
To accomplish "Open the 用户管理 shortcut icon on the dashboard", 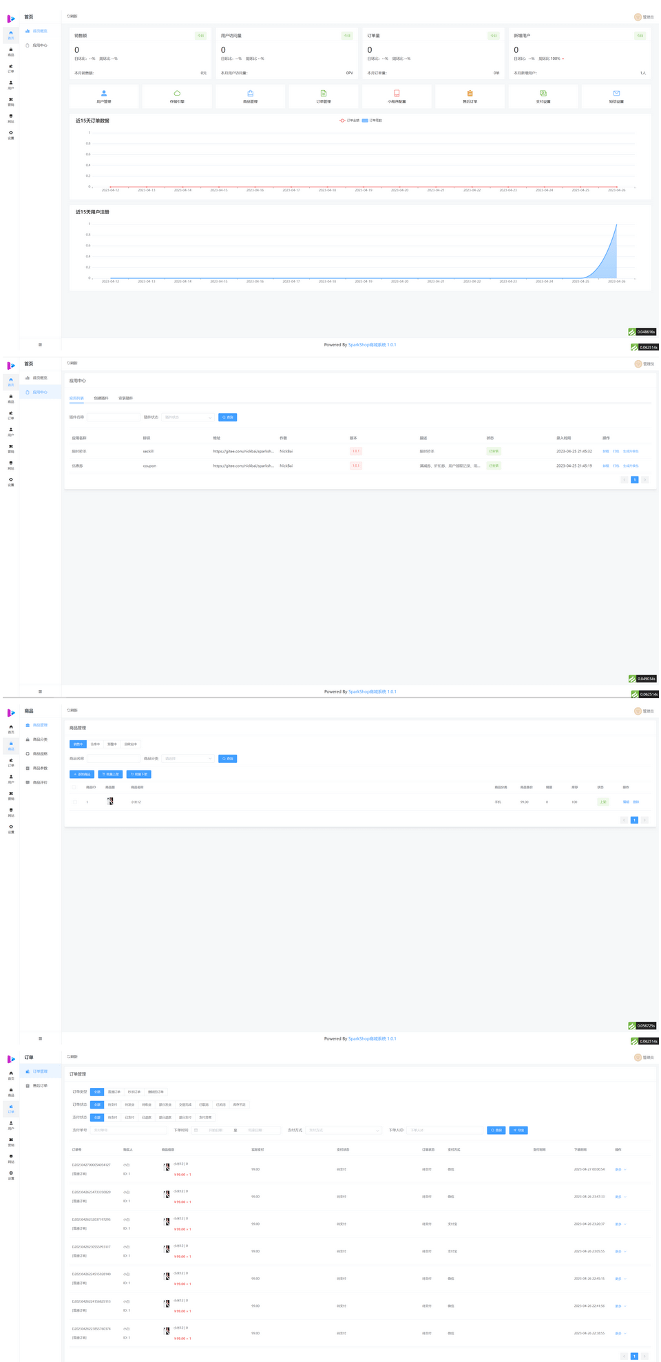I will [x=104, y=93].
